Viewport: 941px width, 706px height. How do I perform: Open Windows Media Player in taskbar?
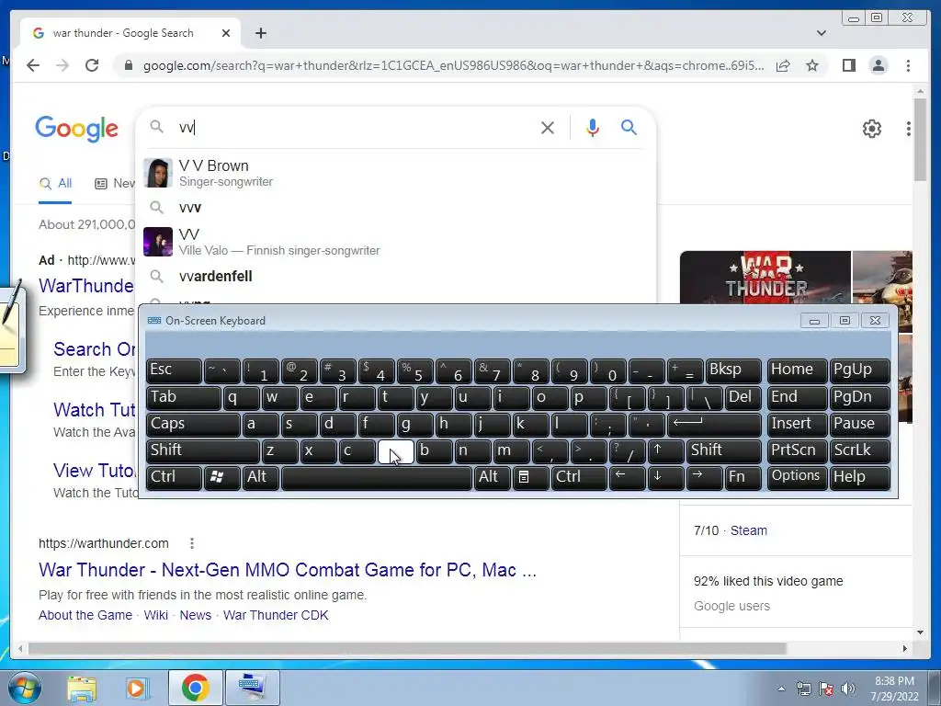[138, 688]
